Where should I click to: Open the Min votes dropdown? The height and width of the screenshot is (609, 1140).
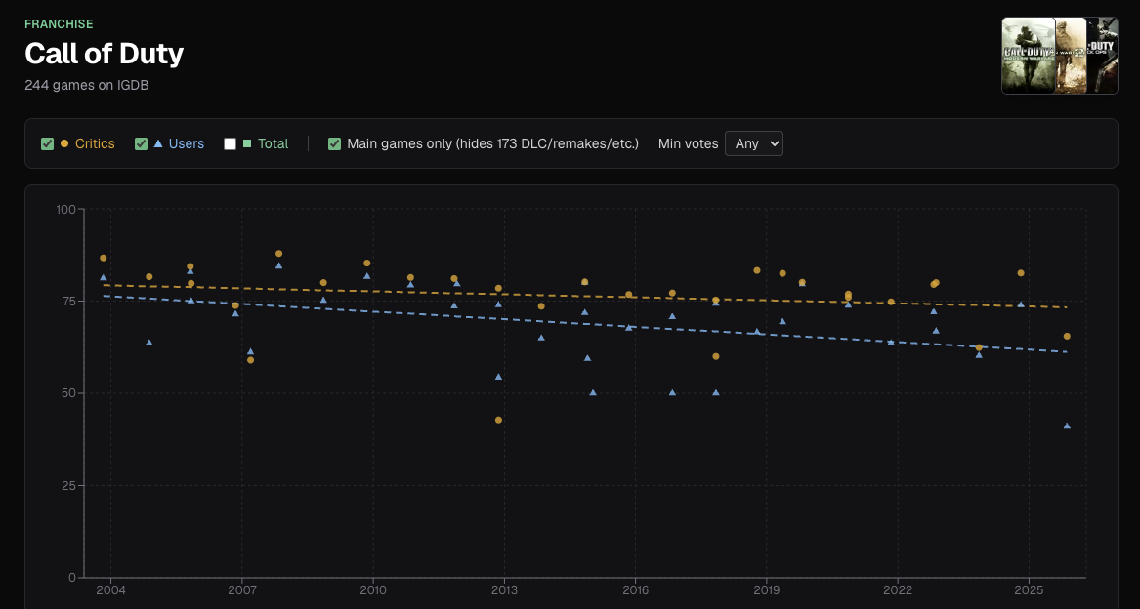(x=754, y=143)
